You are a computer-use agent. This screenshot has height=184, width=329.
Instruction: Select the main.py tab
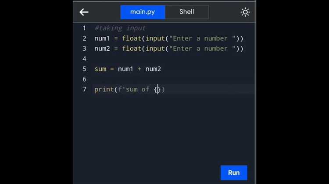pyautogui.click(x=143, y=12)
